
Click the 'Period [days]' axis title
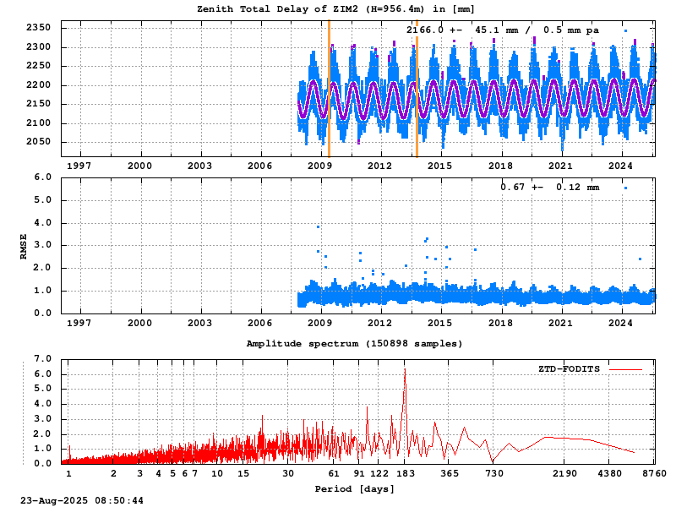(x=354, y=489)
